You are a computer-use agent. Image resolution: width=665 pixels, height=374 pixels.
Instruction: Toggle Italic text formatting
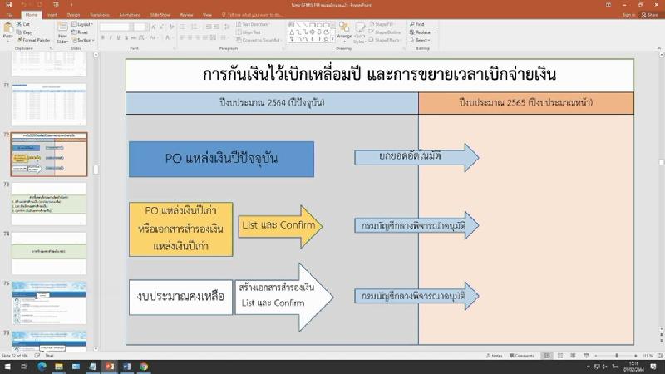[112, 37]
